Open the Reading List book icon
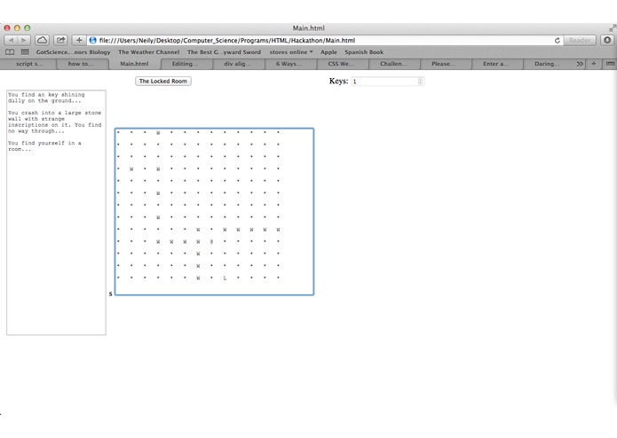The height and width of the screenshot is (438, 617). (10, 51)
